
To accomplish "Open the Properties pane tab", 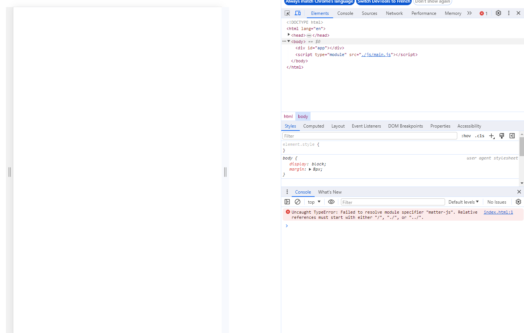I will [440, 126].
